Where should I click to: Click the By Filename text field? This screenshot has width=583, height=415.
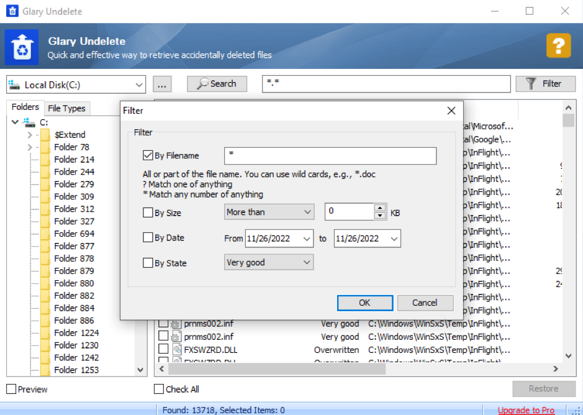(330, 155)
